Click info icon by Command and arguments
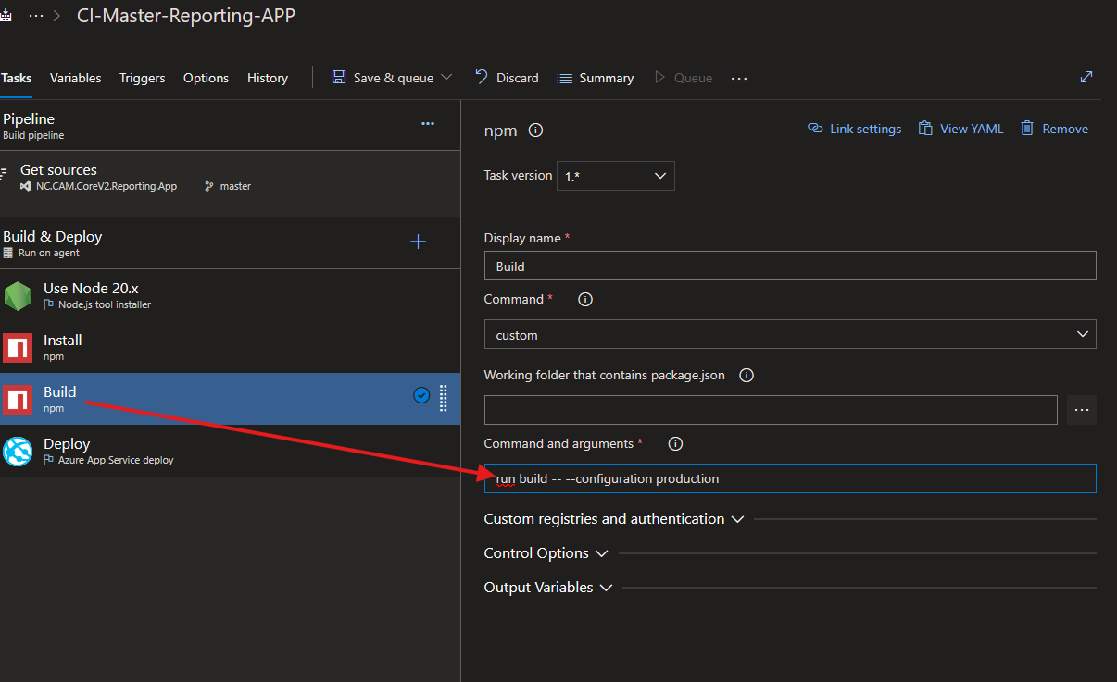1117x682 pixels. click(x=675, y=444)
